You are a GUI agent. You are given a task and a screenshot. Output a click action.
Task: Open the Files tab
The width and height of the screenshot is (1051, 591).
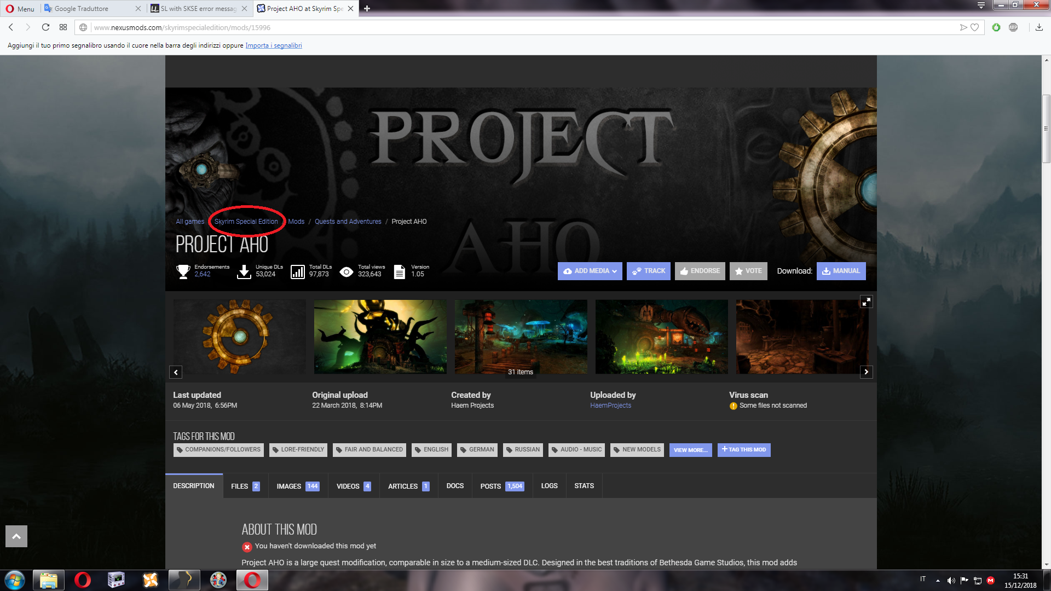[245, 486]
